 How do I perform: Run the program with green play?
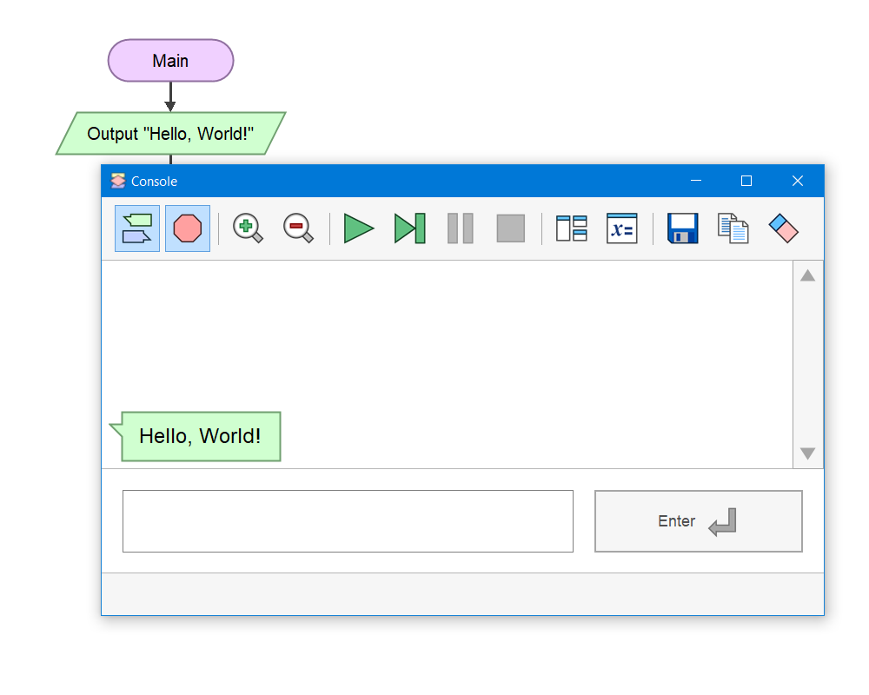pos(359,228)
